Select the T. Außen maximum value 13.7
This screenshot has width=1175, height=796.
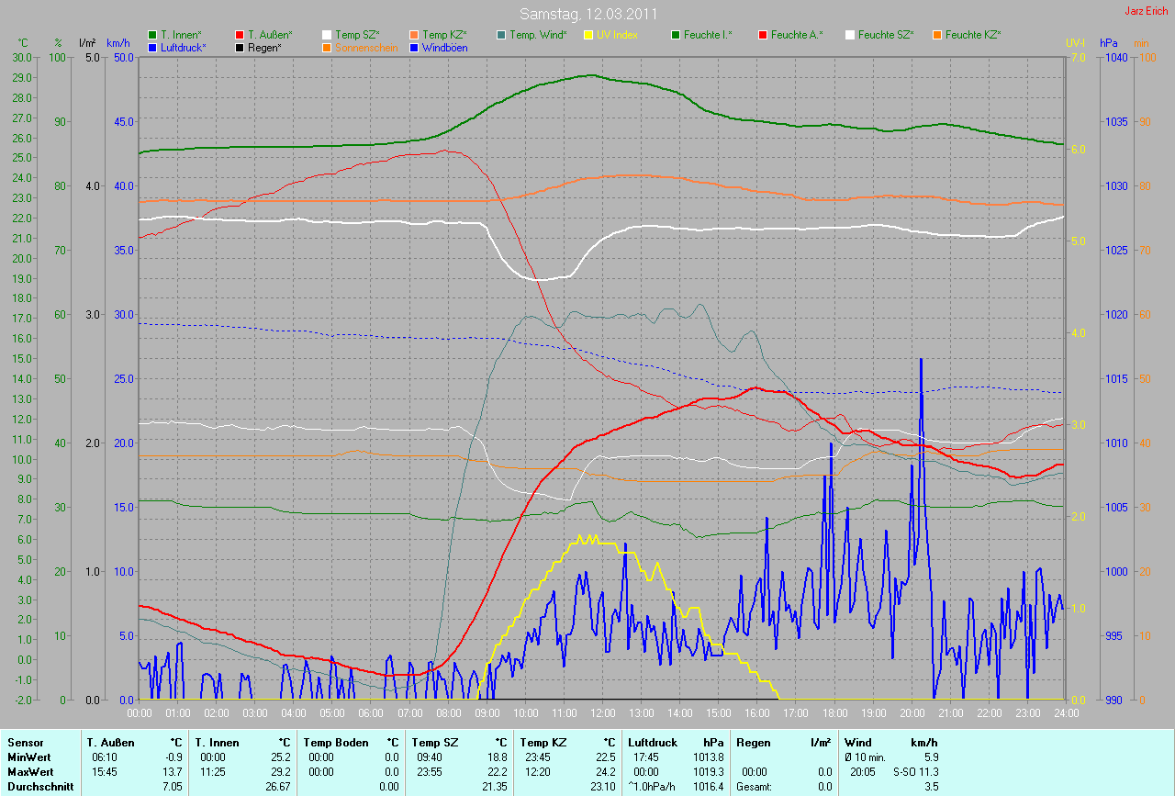click(x=174, y=772)
